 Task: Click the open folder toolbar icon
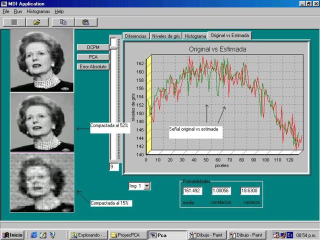[x=36, y=22]
